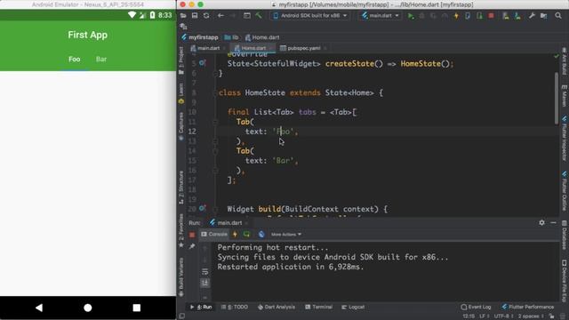Click the hot restart icon in Run panel
The width and height of the screenshot is (569, 320).
[247, 235]
